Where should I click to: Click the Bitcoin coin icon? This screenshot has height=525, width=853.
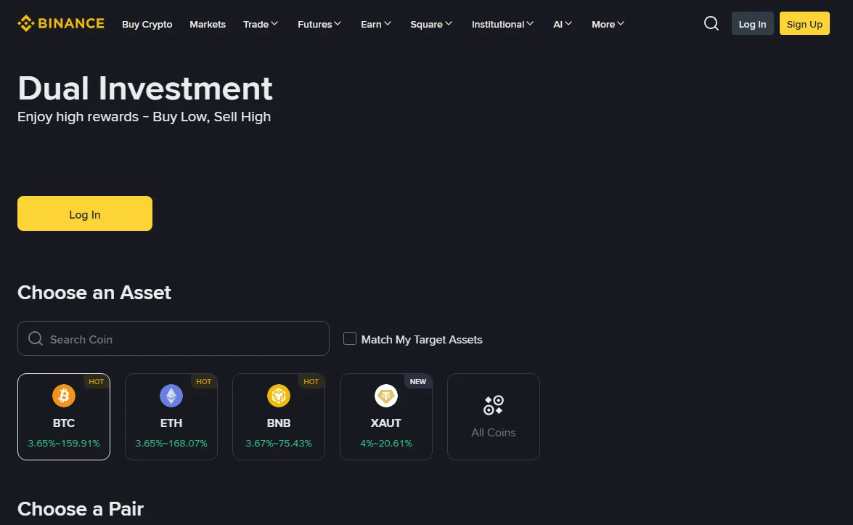[64, 396]
